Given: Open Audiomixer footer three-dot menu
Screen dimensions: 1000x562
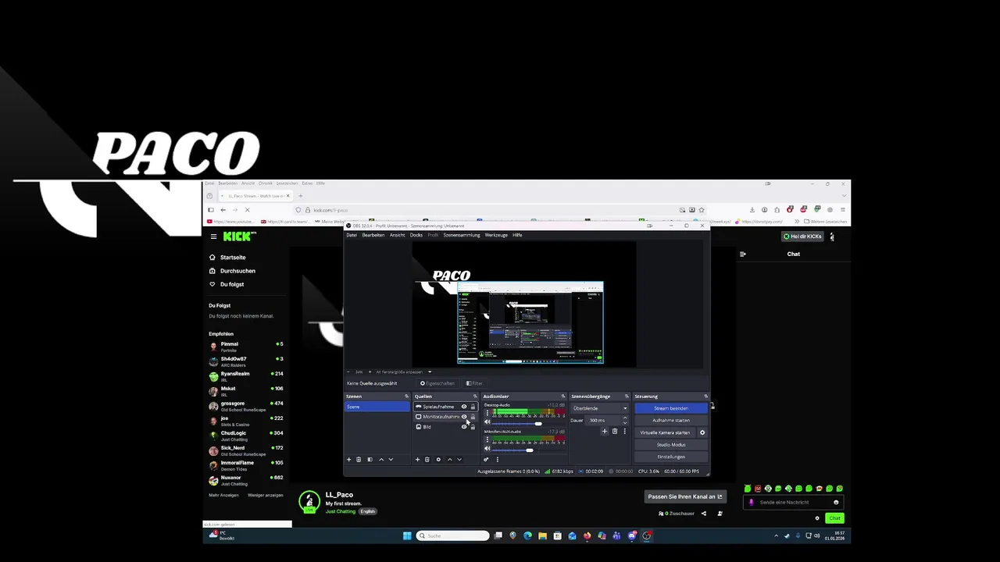Looking at the screenshot, I should [x=498, y=460].
